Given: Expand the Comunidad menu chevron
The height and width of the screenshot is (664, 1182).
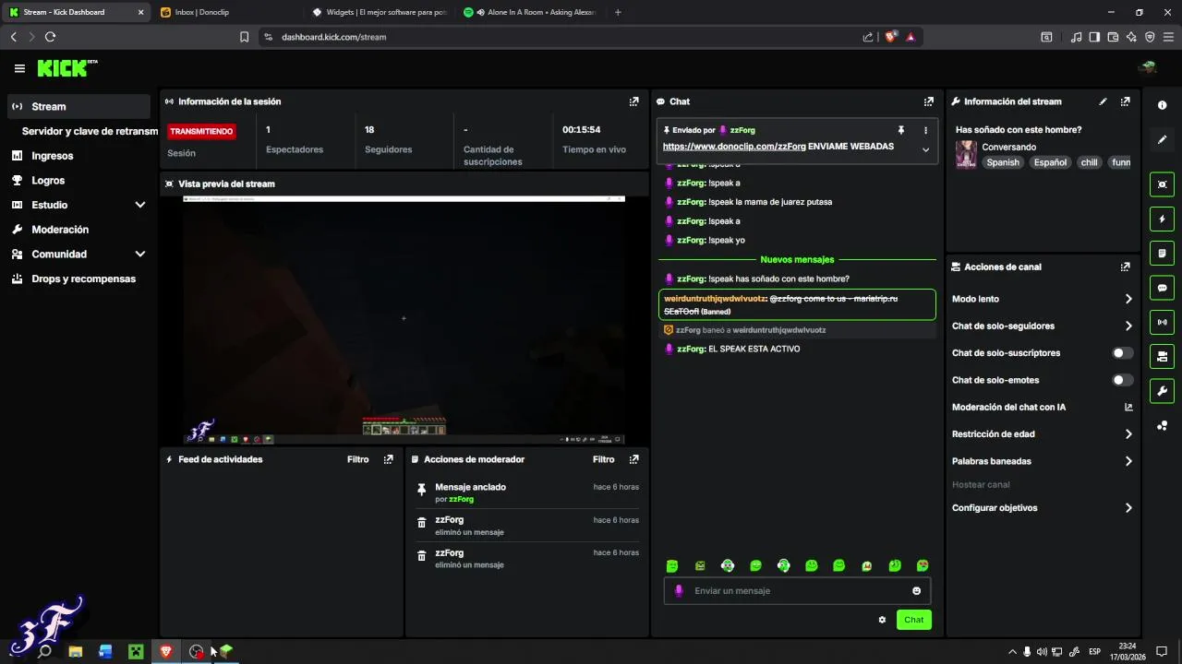Looking at the screenshot, I should pyautogui.click(x=140, y=254).
